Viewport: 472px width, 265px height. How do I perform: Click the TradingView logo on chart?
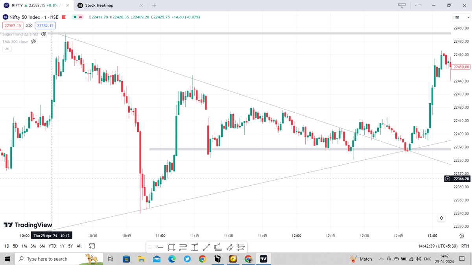[x=28, y=225]
